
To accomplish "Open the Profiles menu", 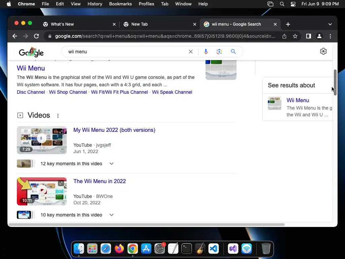I will (146, 4).
